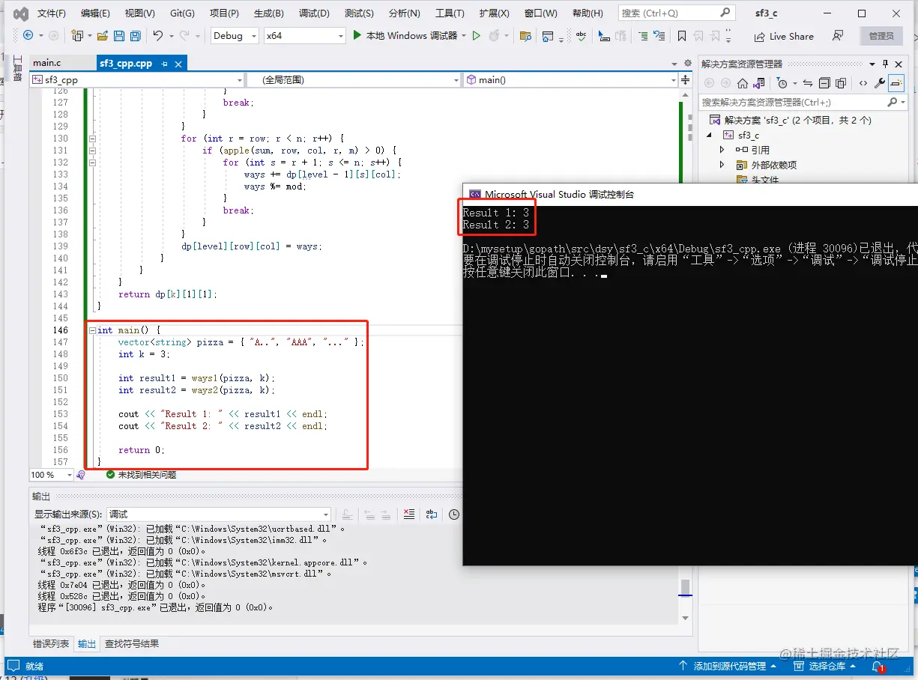Undo last action with undo arrow
This screenshot has height=680, width=918.
(x=158, y=36)
